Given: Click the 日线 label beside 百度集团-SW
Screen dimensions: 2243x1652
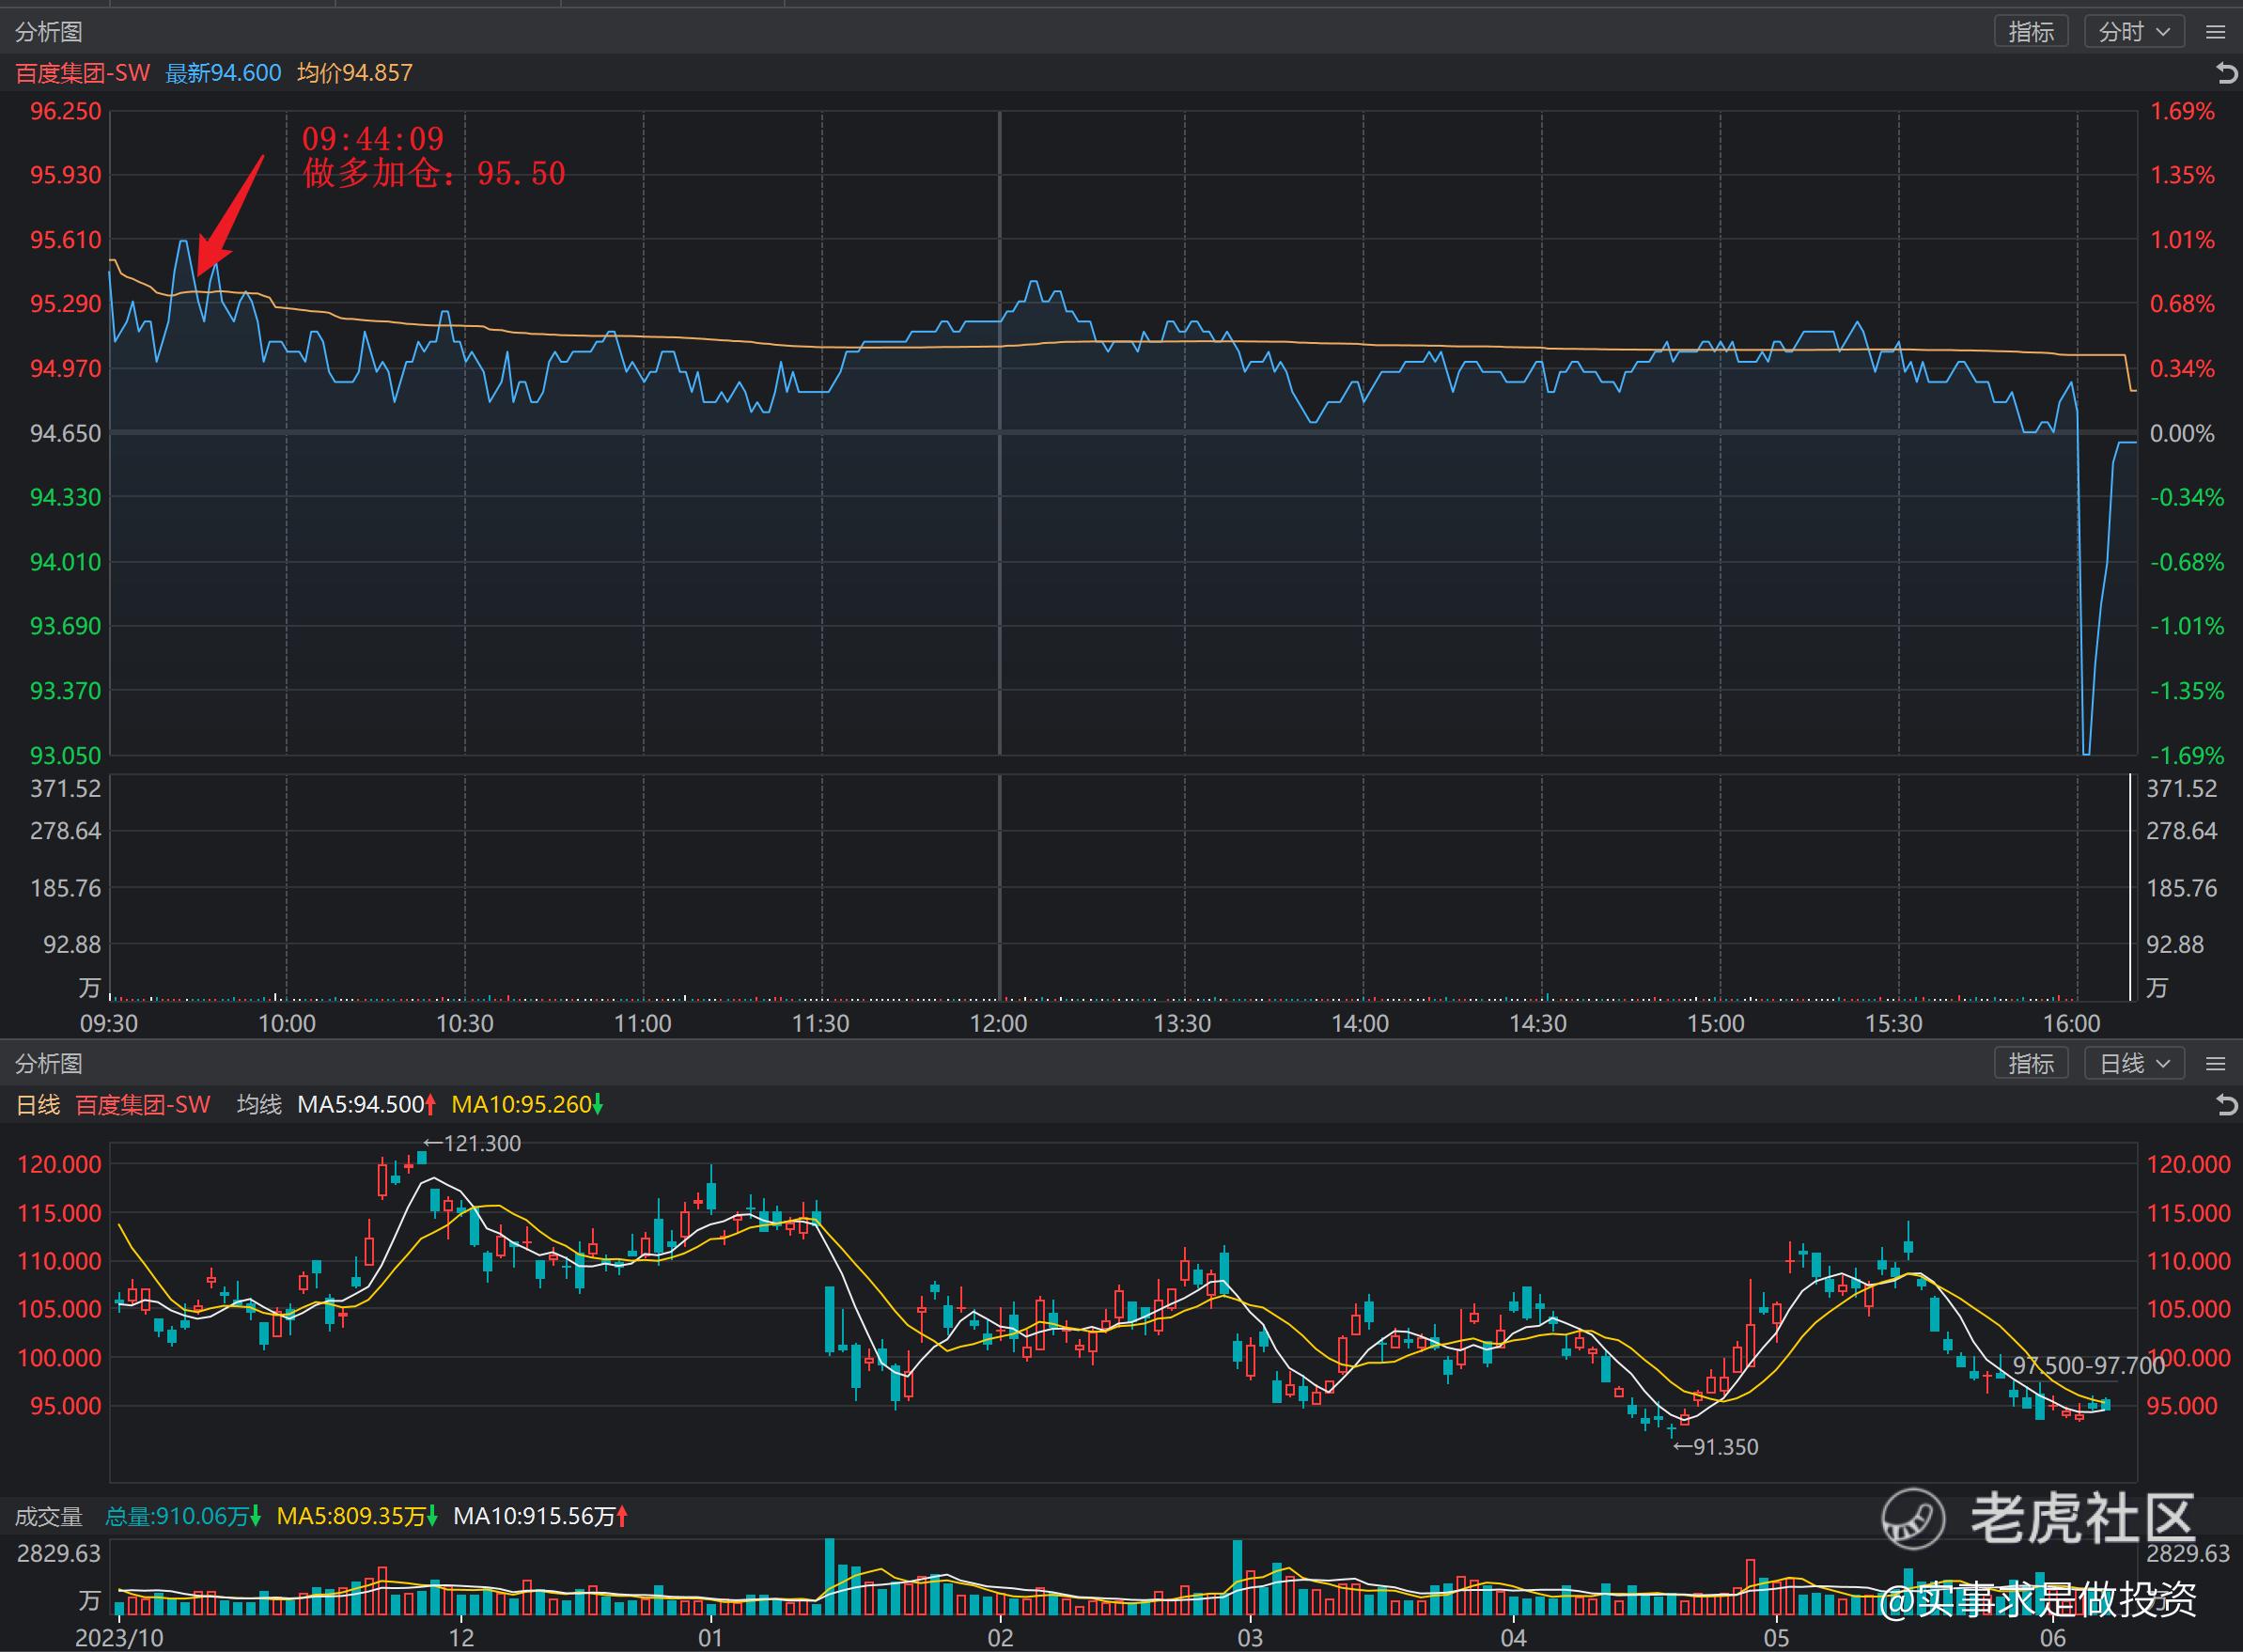Looking at the screenshot, I should pos(38,1105).
